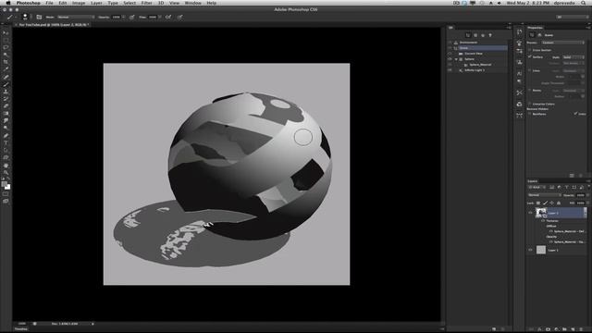Select the Zoom tool
Image resolution: width=592 pixels, height=333 pixels.
6,172
